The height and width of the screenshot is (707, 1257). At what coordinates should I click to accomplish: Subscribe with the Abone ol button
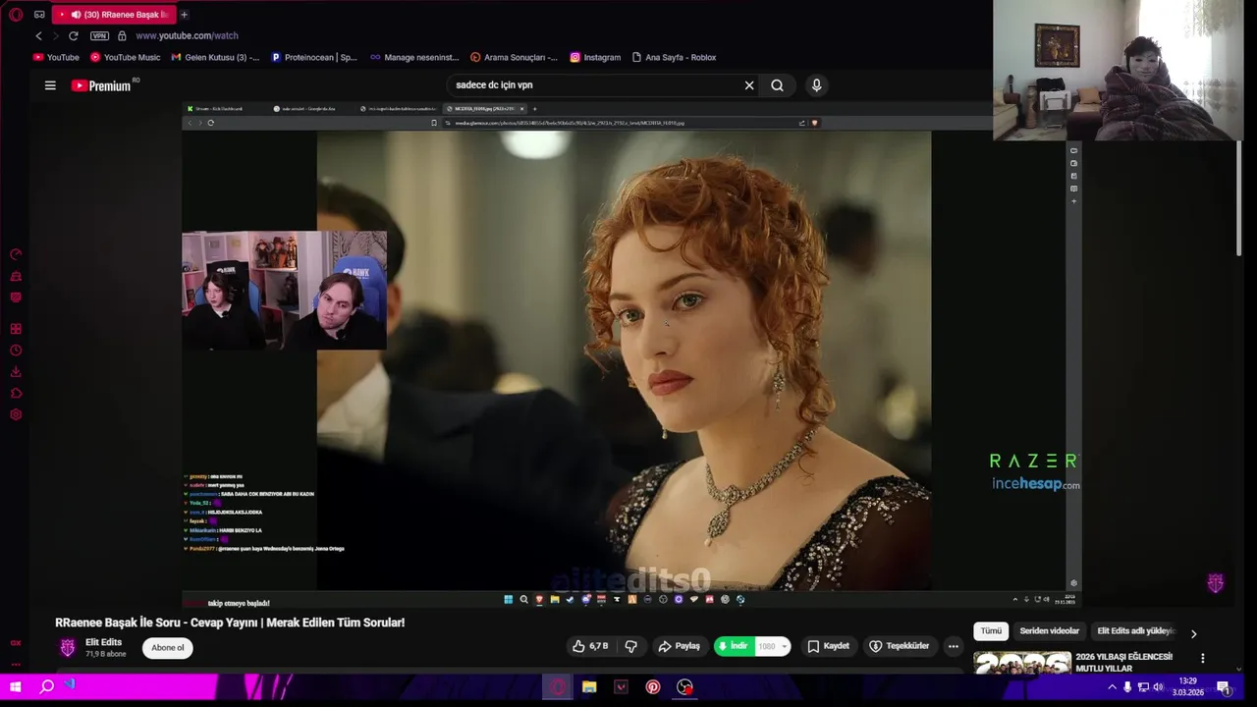(167, 647)
